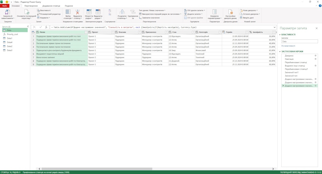The width and height of the screenshot is (322, 174).
Task: Open the Термін column filter dropdown
Action: [247, 32]
